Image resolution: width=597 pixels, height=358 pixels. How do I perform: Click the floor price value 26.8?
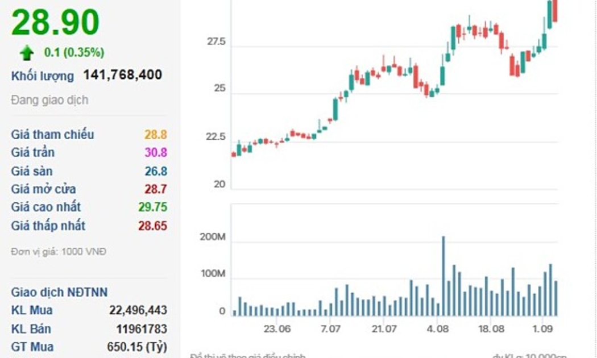156,171
